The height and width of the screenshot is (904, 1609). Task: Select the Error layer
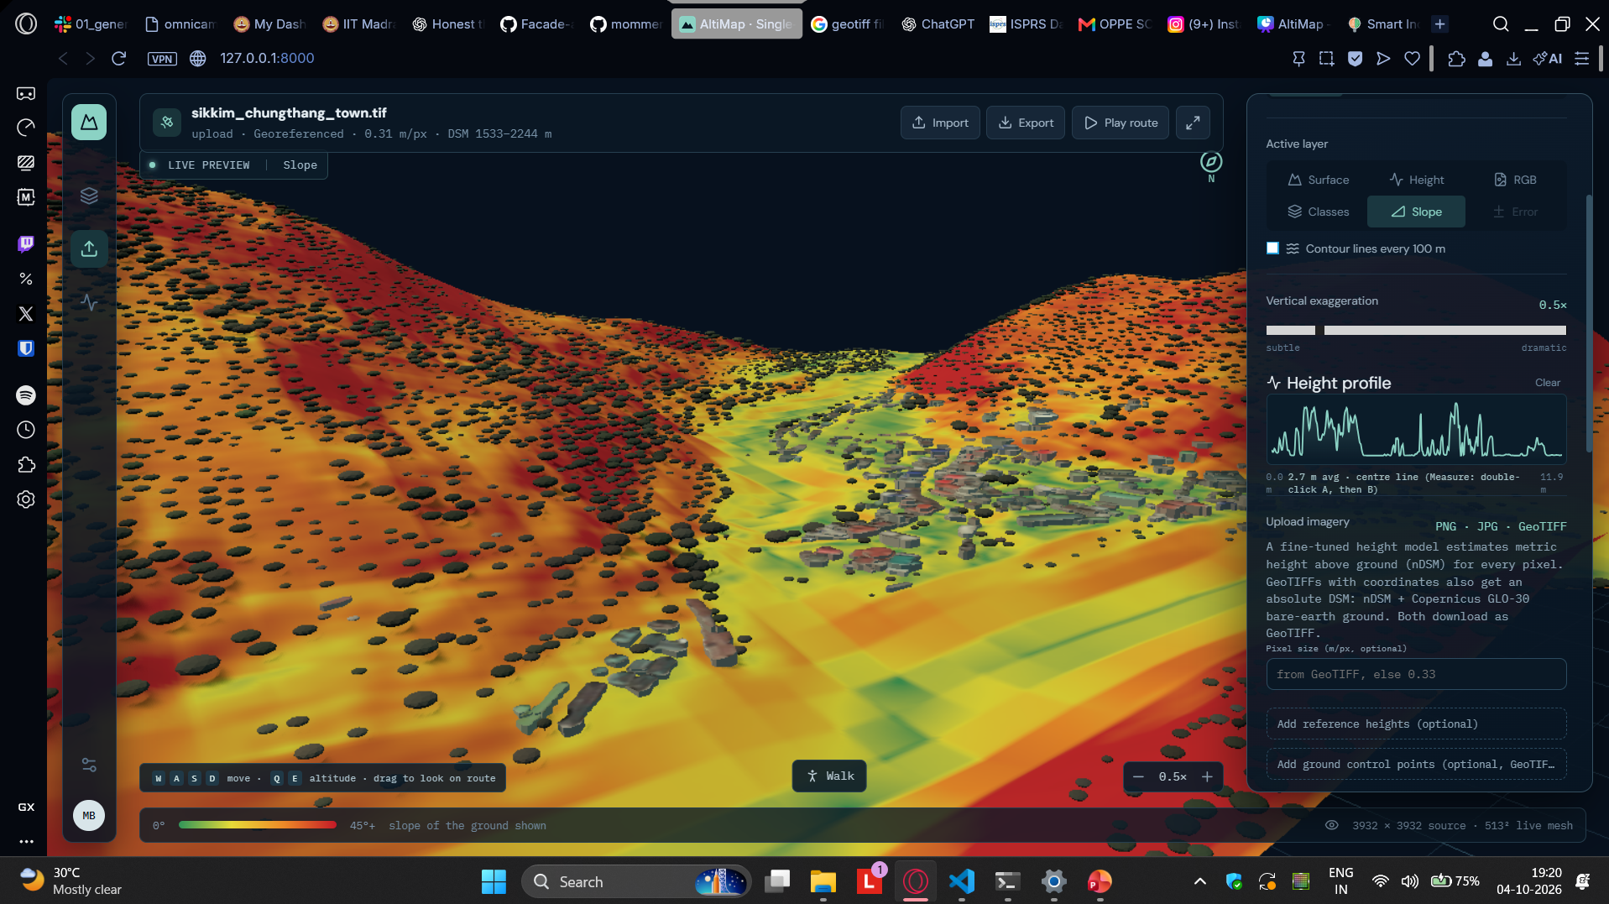point(1515,212)
